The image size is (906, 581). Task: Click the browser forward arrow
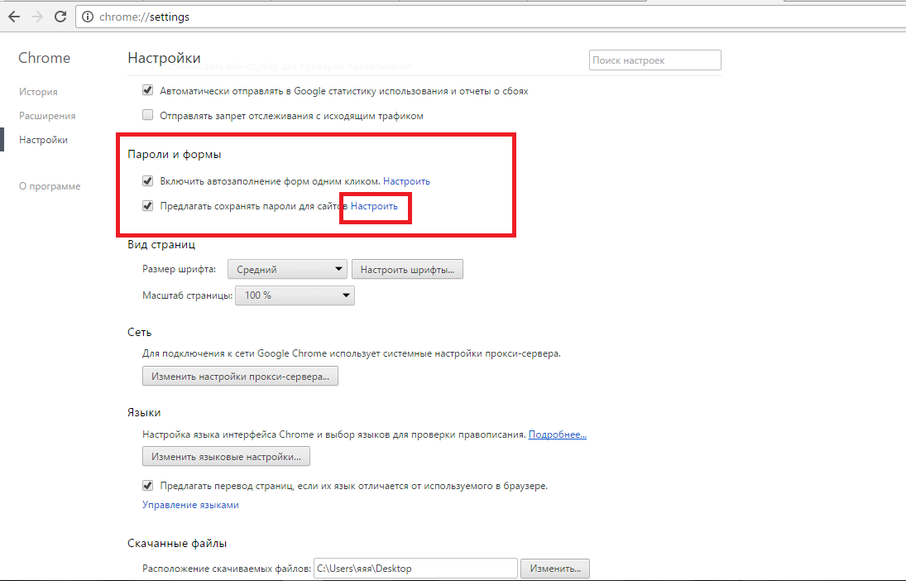tap(37, 17)
